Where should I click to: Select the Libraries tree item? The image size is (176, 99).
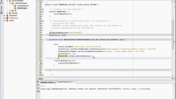pos(15,13)
